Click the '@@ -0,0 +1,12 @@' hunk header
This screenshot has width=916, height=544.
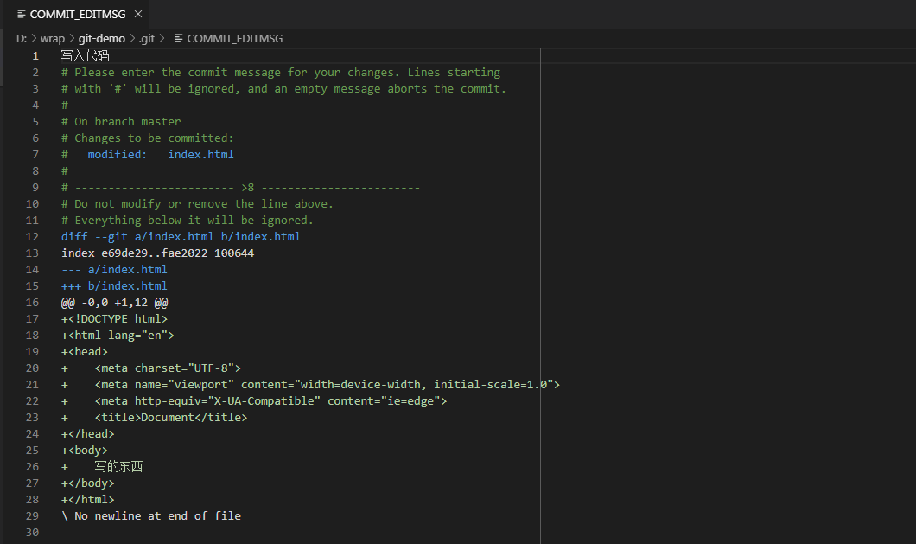[x=114, y=302]
